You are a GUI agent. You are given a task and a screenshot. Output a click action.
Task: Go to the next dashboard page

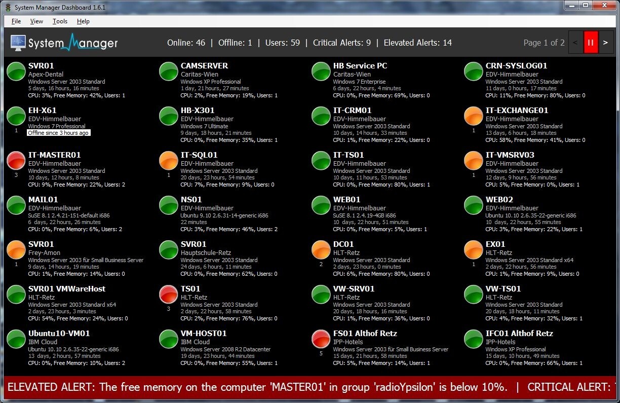coord(605,43)
